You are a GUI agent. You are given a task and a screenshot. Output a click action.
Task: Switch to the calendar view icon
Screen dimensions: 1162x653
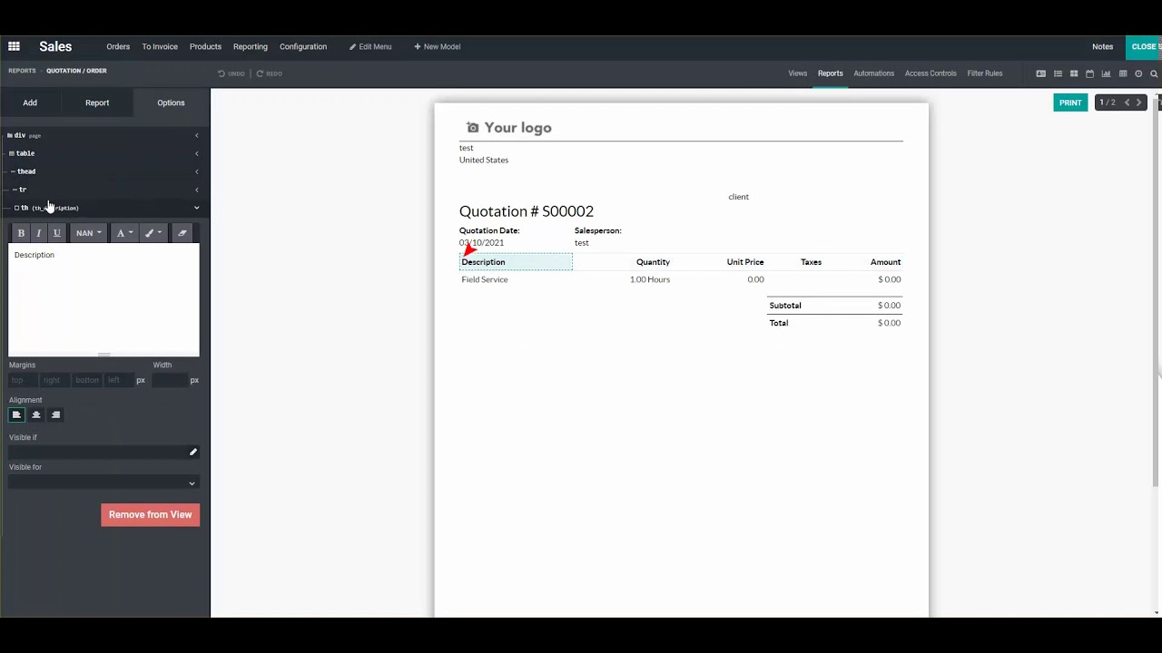[x=1090, y=73]
